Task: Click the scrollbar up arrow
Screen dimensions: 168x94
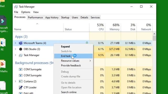Action: (154, 34)
